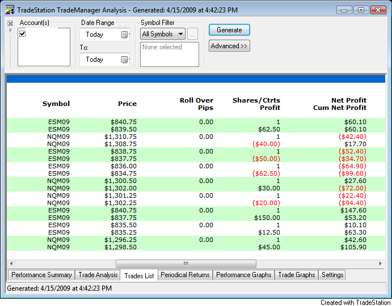
Task: Click the Price column header
Action: click(127, 104)
